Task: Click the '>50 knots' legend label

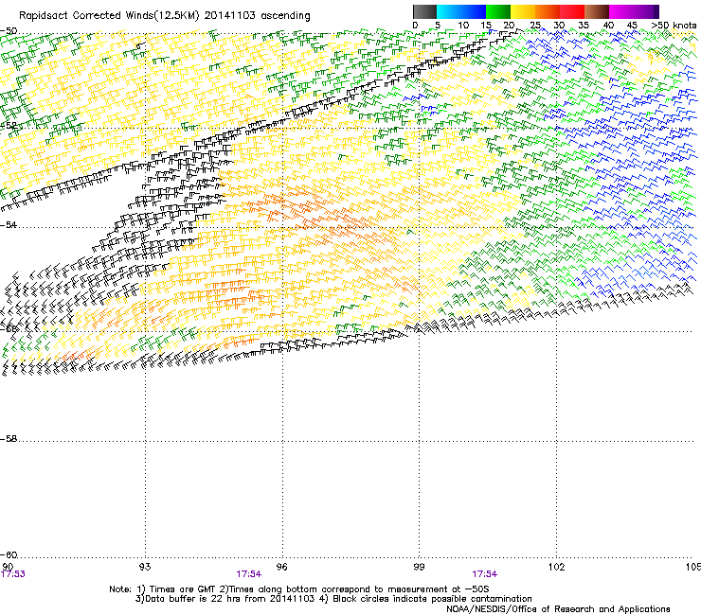Action: click(x=674, y=26)
